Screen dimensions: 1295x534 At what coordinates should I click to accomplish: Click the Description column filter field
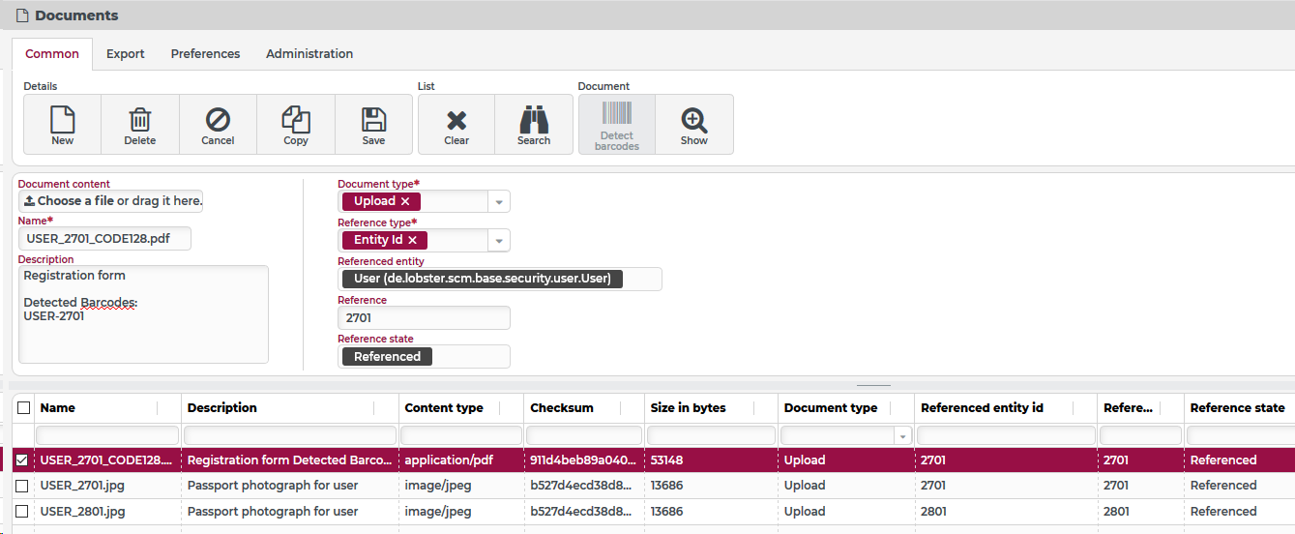(x=290, y=436)
